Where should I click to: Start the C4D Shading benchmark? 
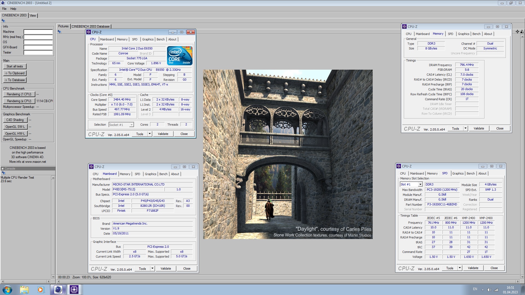tap(15, 120)
